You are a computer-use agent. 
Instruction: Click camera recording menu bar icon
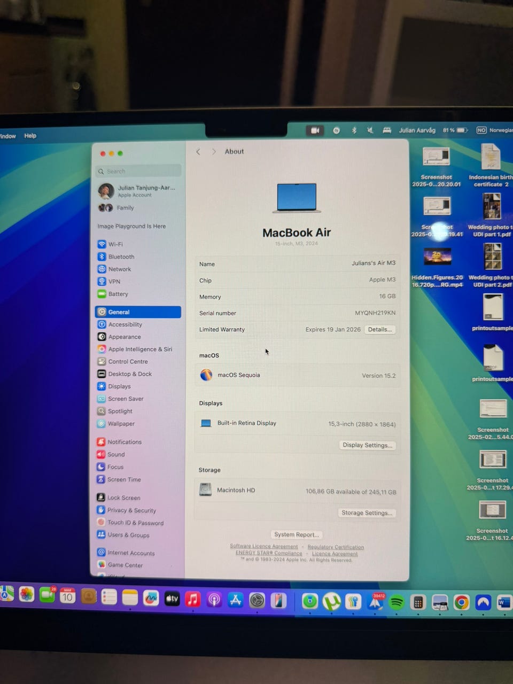pyautogui.click(x=315, y=130)
